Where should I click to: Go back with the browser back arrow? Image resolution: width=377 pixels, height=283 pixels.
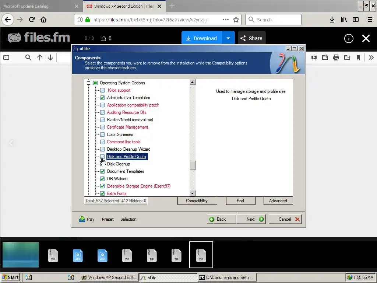(x=8, y=20)
